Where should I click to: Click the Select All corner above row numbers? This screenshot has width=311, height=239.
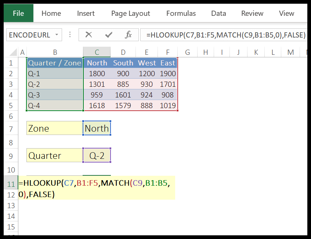[11, 52]
